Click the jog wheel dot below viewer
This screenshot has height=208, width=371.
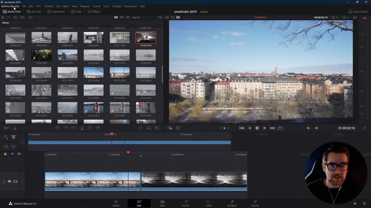(x=224, y=128)
